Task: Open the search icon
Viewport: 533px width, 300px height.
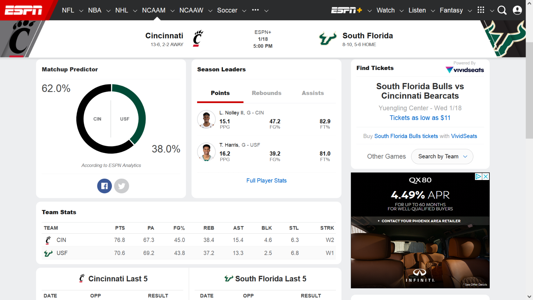Action: coord(502,10)
